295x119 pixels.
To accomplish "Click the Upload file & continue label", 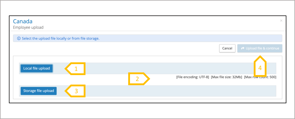I will (x=262, y=48).
